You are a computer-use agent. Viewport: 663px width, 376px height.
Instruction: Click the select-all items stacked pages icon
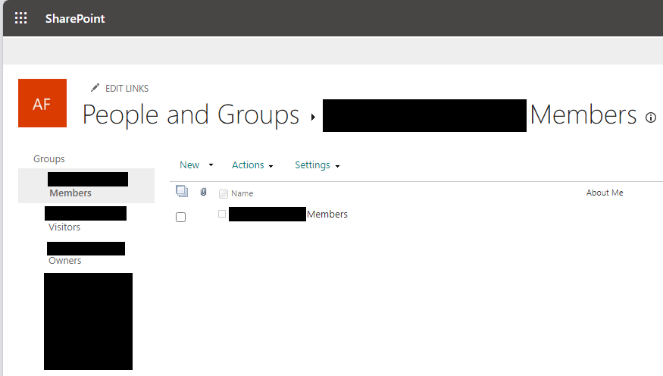click(x=182, y=192)
